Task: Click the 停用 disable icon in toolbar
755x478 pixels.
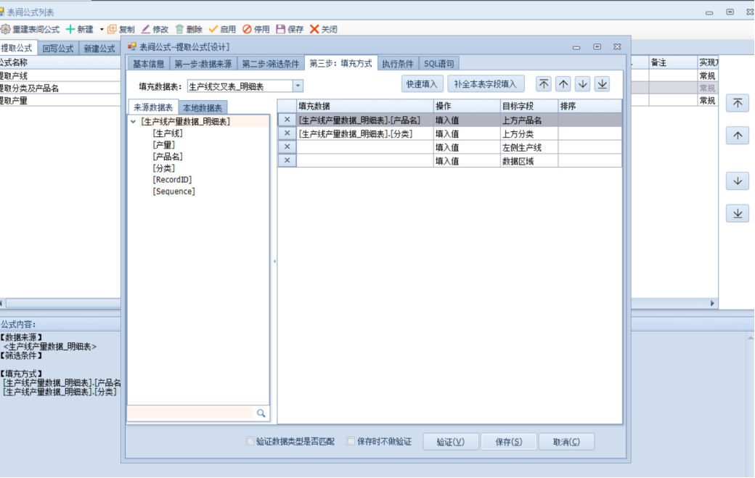Action: (x=247, y=29)
